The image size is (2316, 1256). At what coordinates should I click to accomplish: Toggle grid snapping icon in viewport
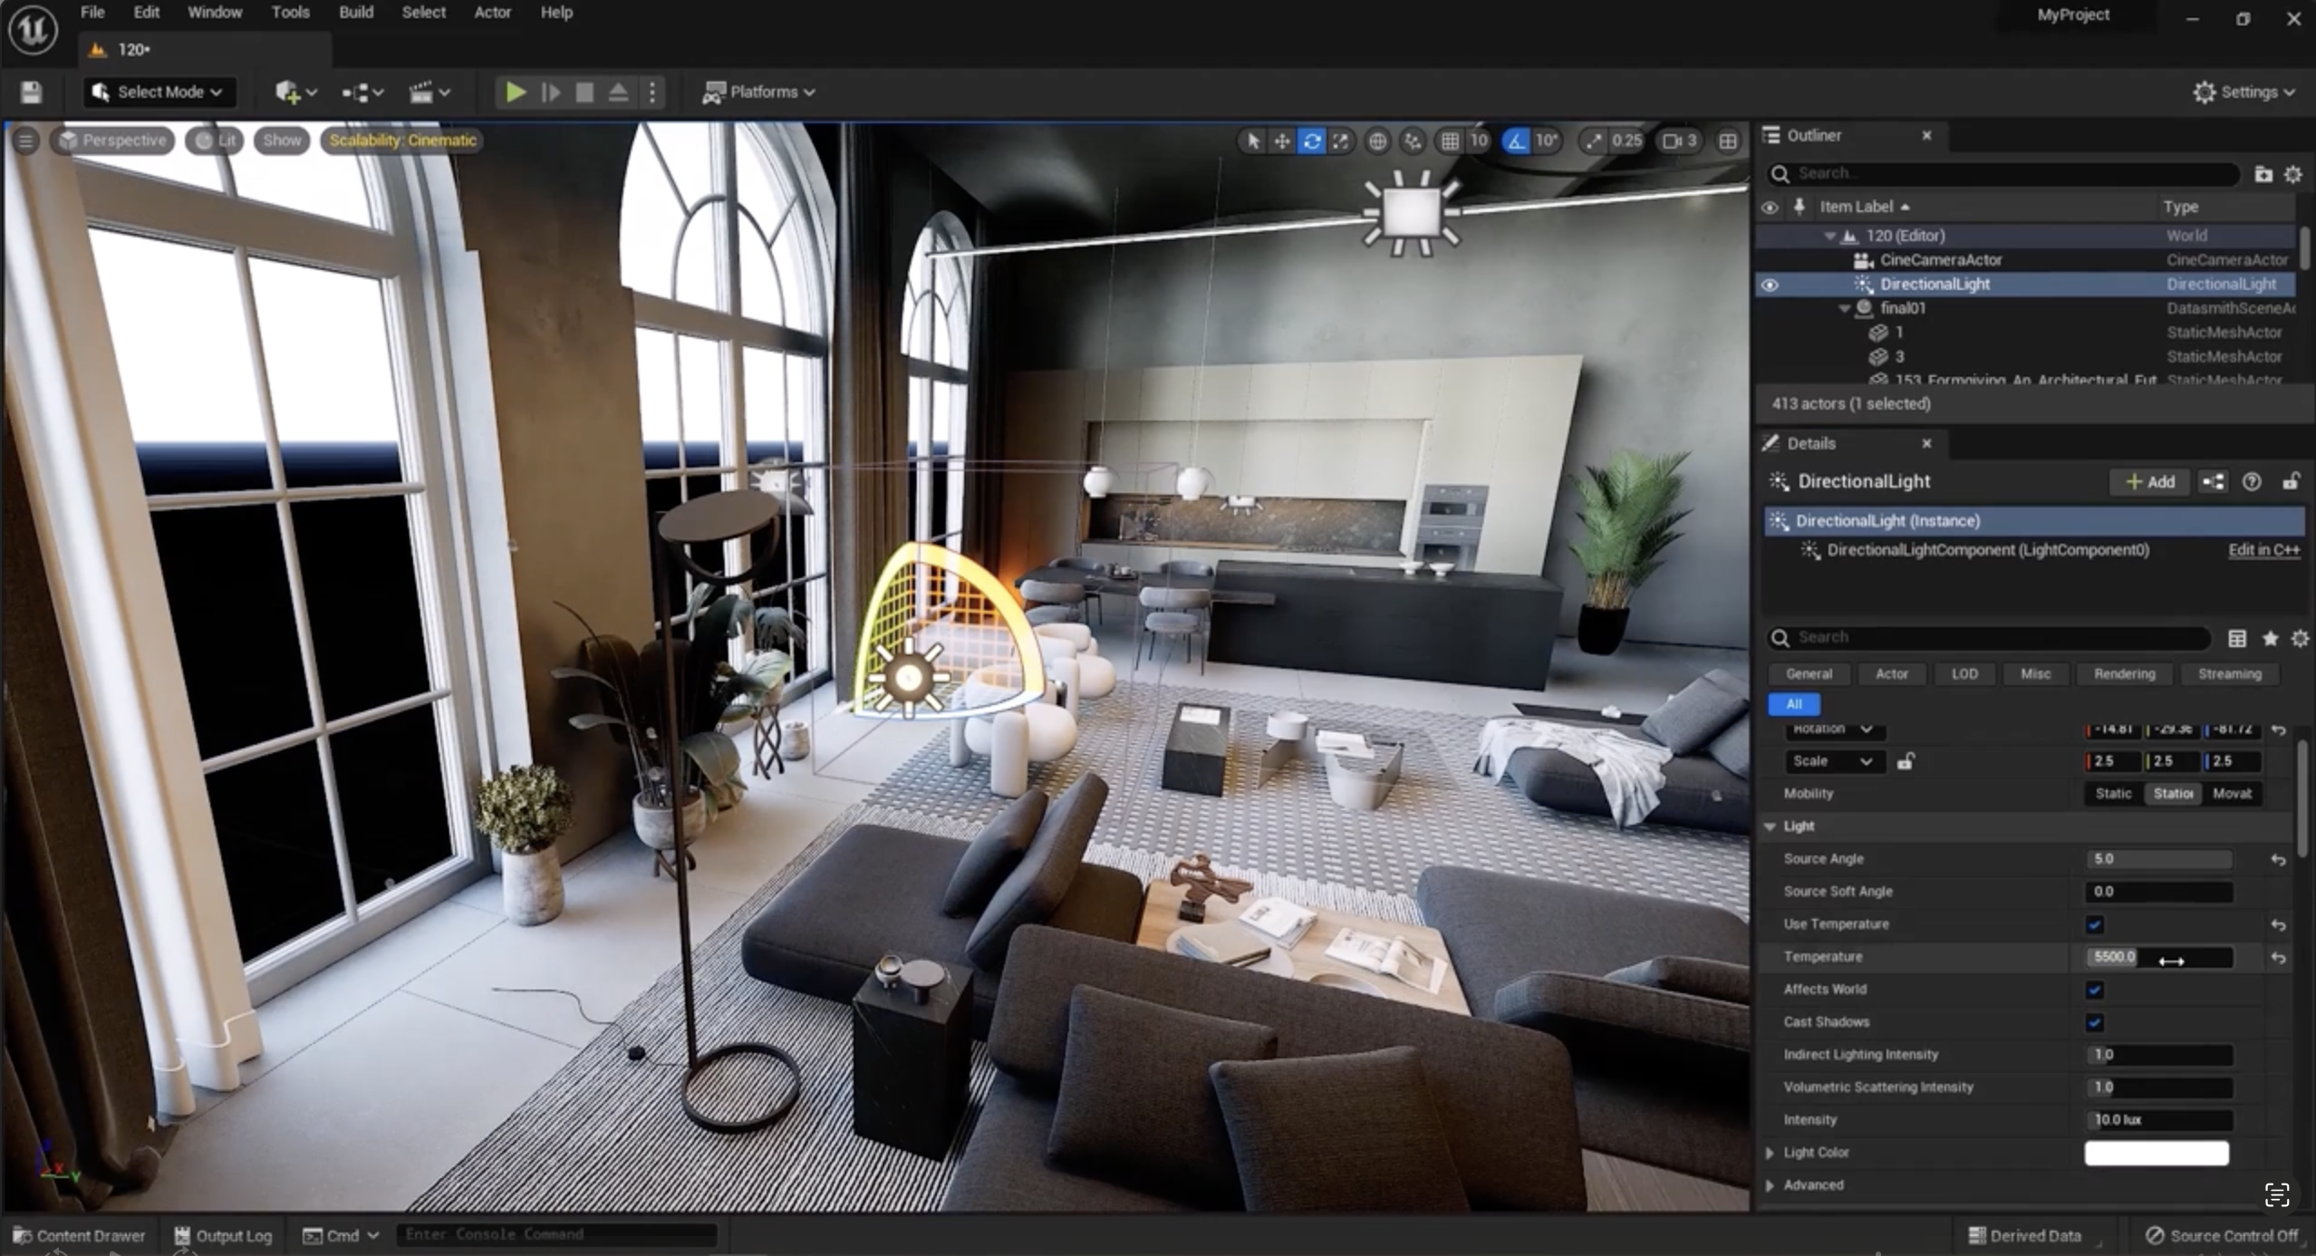point(1450,140)
